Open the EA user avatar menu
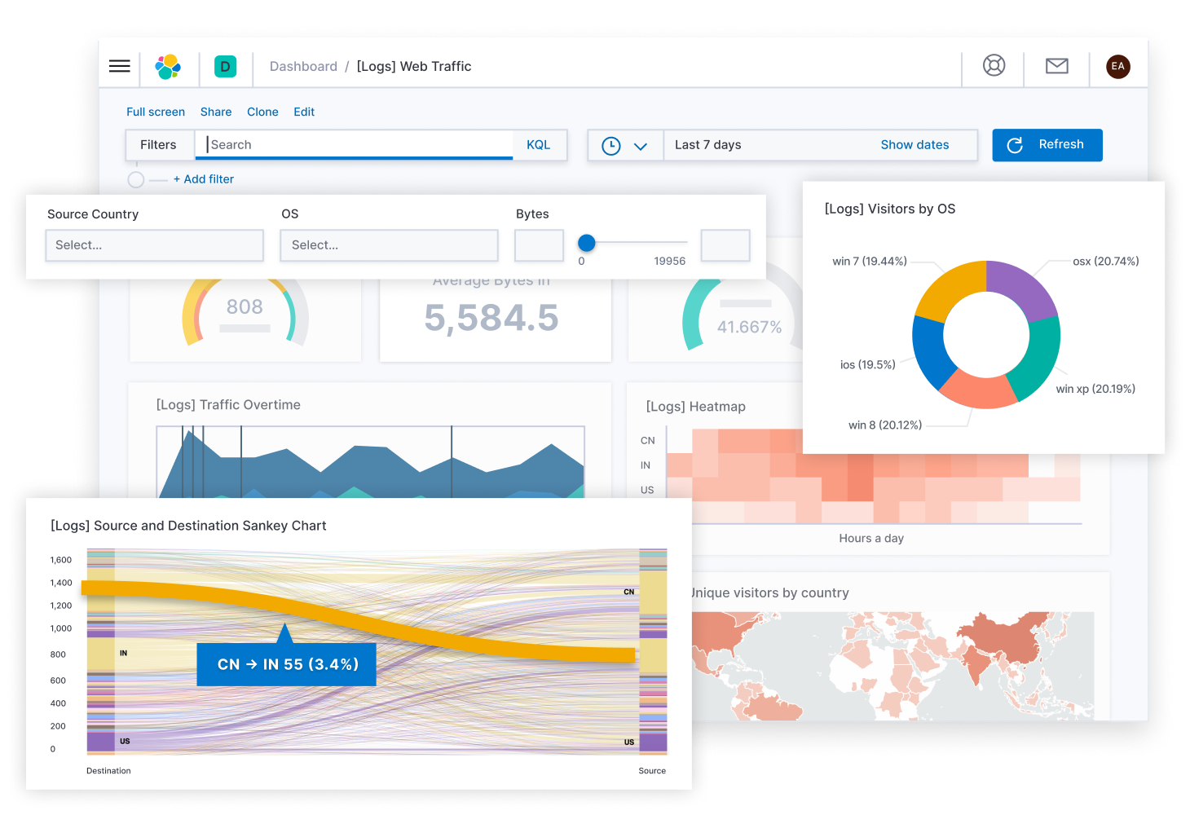1190x815 pixels. pyautogui.click(x=1118, y=66)
